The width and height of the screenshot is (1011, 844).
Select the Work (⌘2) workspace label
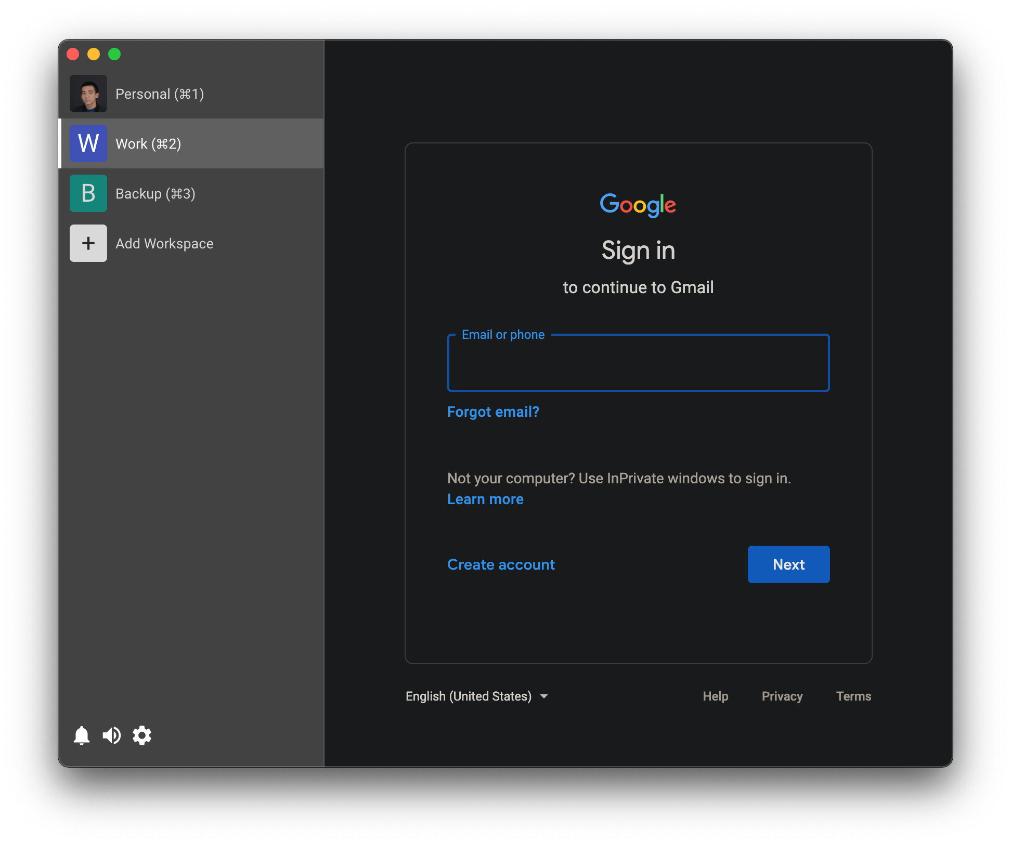click(x=148, y=144)
